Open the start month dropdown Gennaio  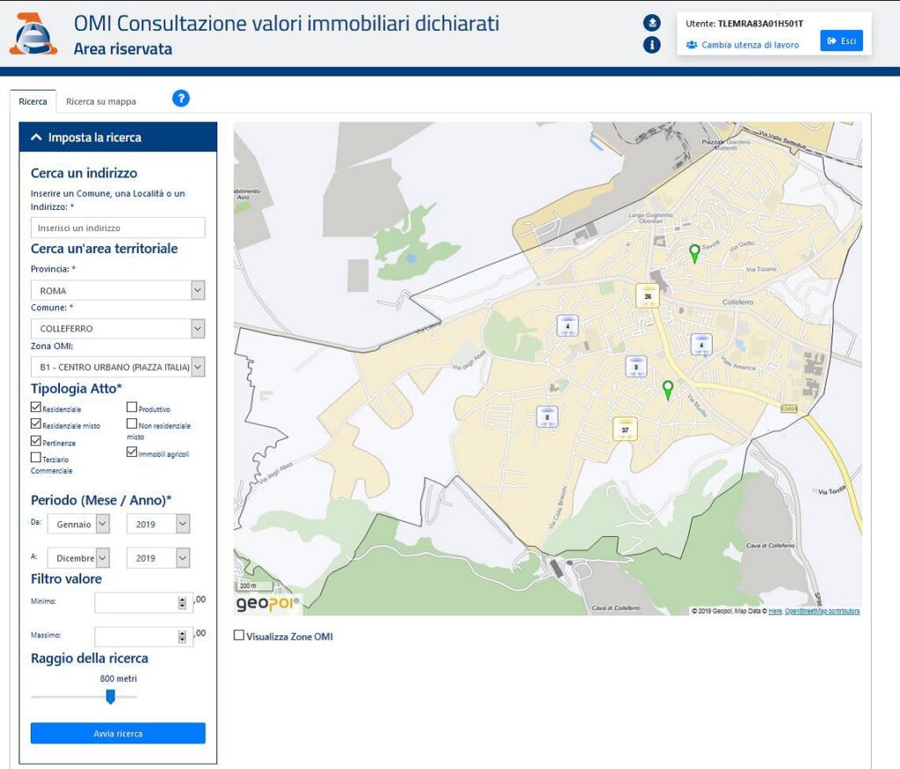(x=78, y=524)
